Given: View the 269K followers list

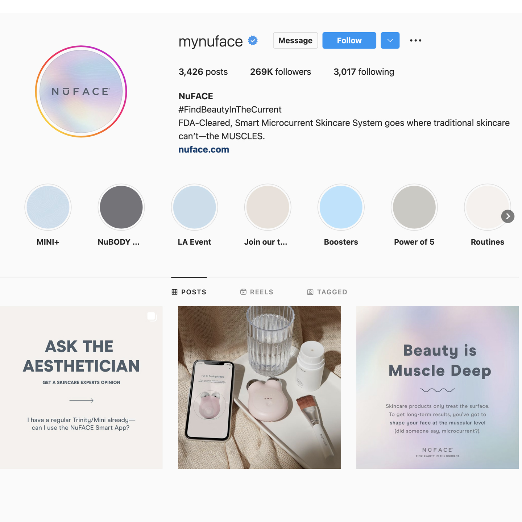Looking at the screenshot, I should click(281, 72).
